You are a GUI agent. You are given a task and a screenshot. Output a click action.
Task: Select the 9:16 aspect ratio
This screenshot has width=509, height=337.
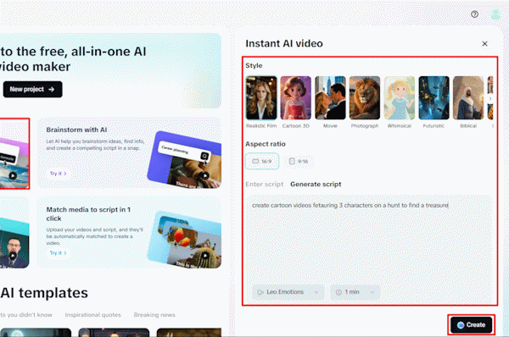[x=299, y=161]
